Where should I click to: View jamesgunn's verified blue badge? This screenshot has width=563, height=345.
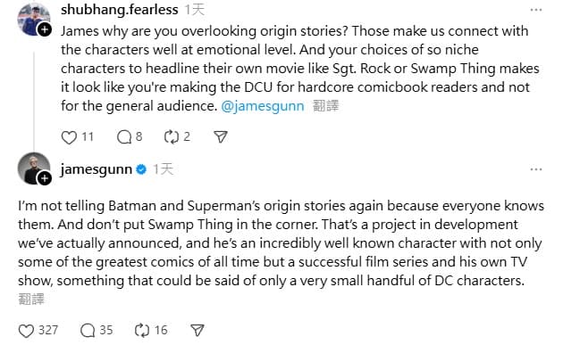pos(141,169)
